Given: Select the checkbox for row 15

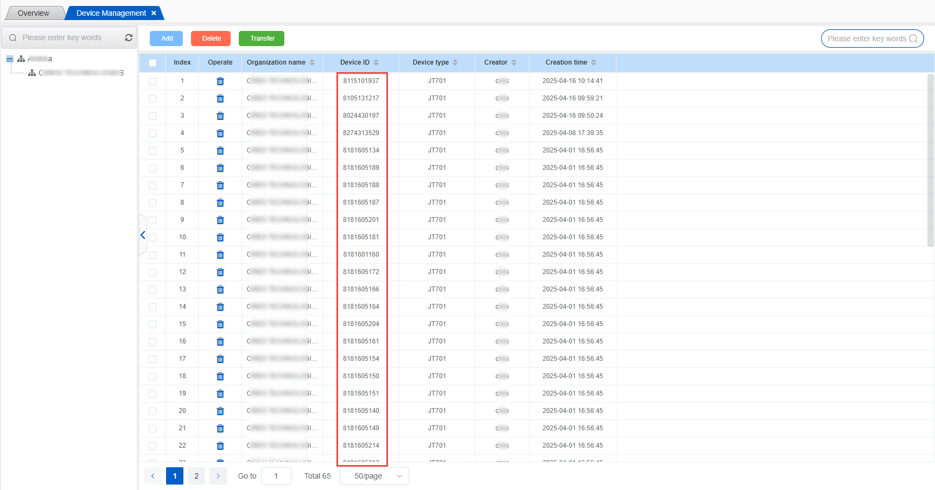Looking at the screenshot, I should (x=152, y=324).
